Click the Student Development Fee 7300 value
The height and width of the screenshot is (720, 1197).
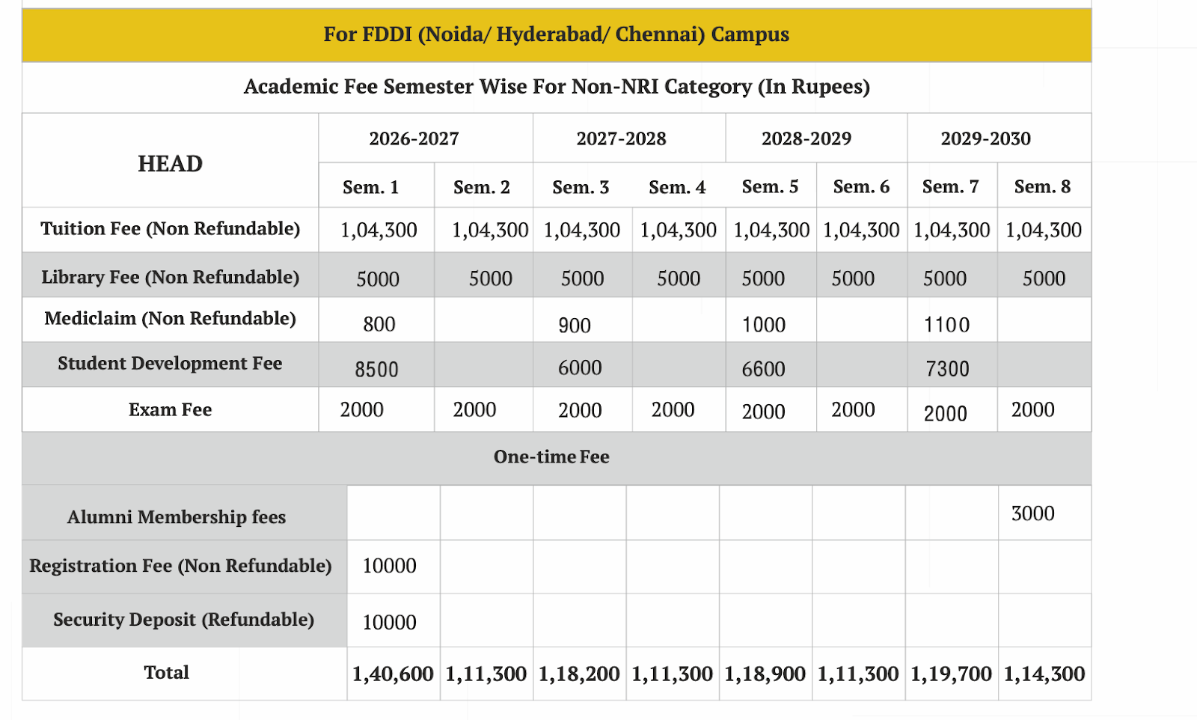coord(947,368)
